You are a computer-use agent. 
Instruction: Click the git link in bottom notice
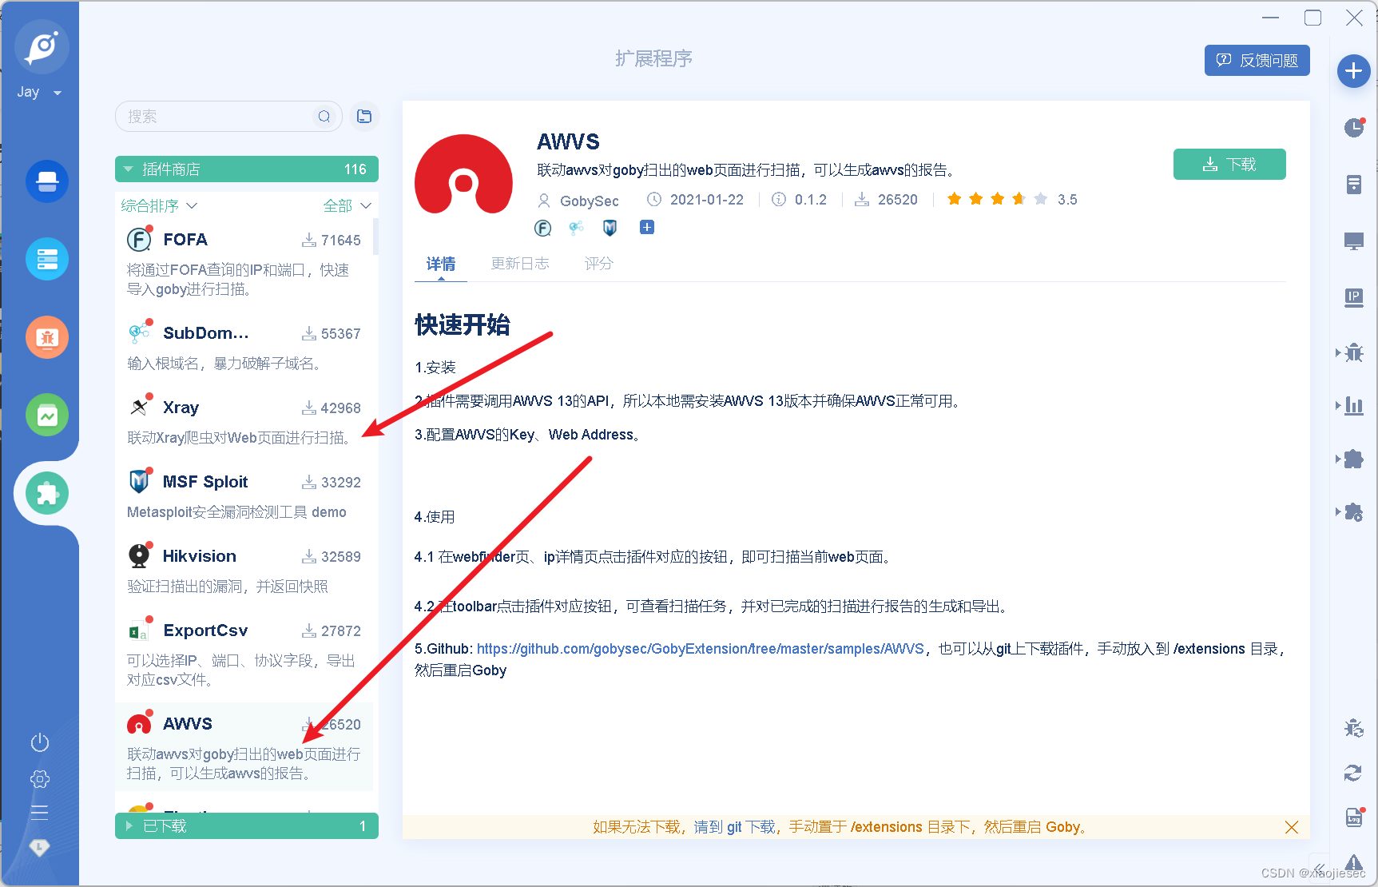coord(734,827)
